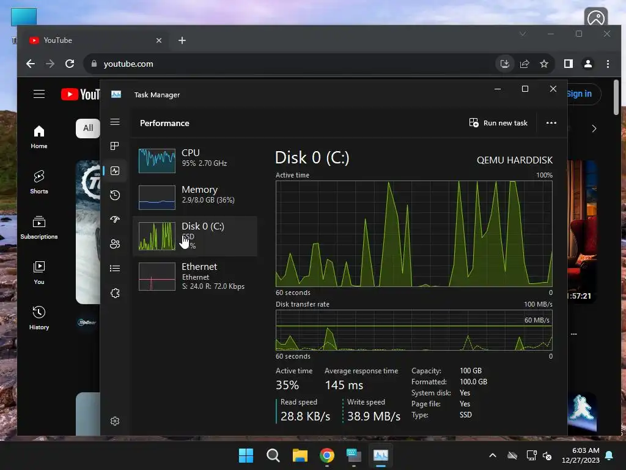626x470 pixels.
Task: Click the YouTube logo
Action: pyautogui.click(x=80, y=94)
